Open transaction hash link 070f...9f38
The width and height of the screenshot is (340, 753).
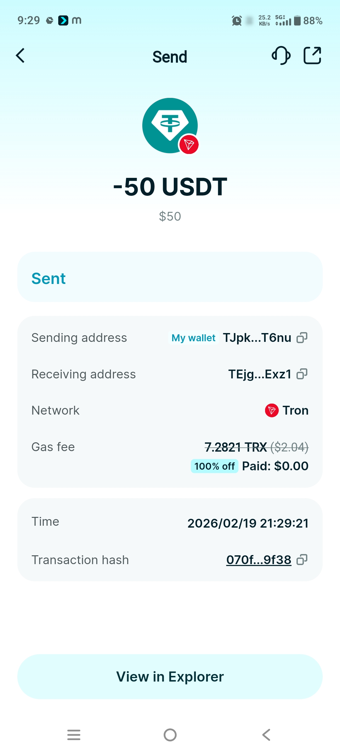point(259,560)
